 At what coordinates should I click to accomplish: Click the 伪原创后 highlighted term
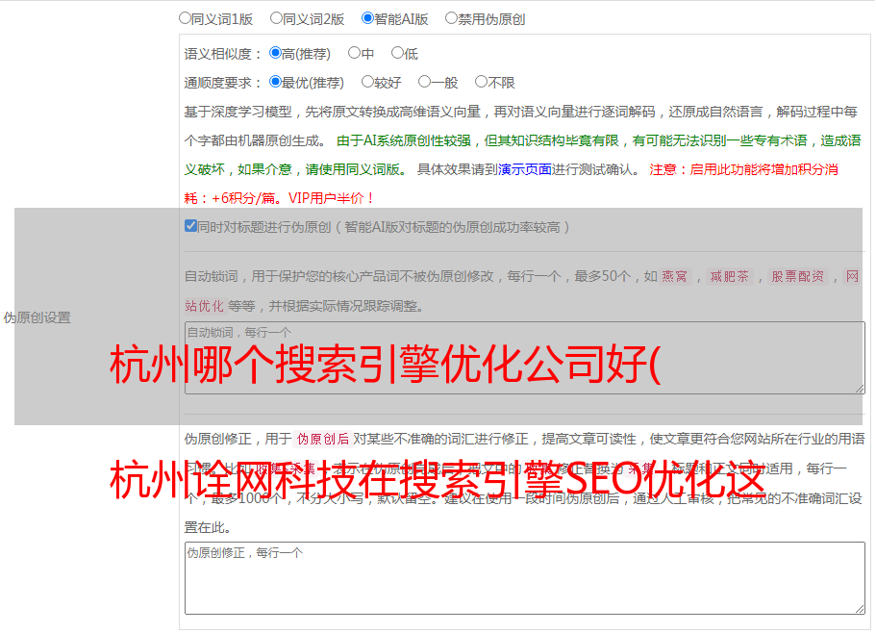coord(323,439)
